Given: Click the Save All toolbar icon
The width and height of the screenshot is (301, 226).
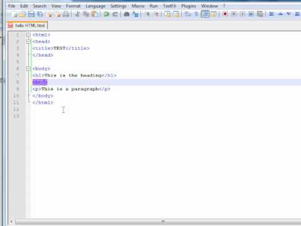Looking at the screenshot, I should pyautogui.click(x=40, y=14).
